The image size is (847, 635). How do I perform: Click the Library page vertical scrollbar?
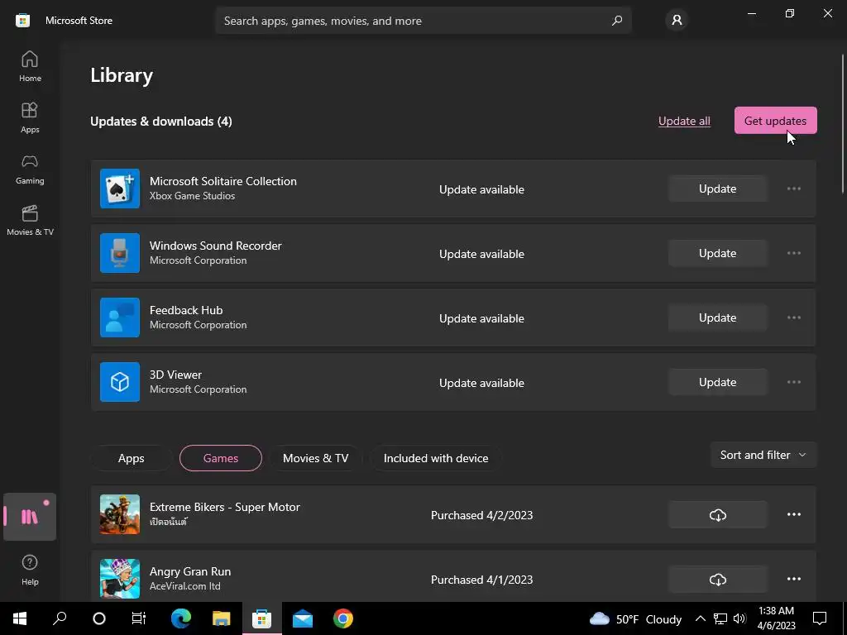[x=843, y=124]
